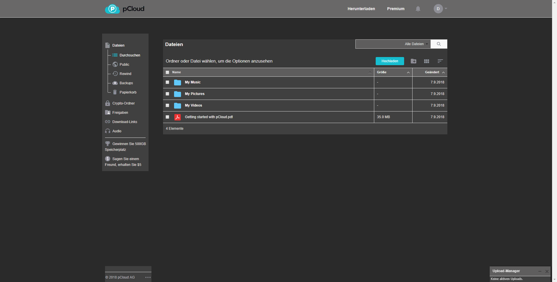Minimize the Upload-Manager panel
The width and height of the screenshot is (557, 282).
(540, 271)
